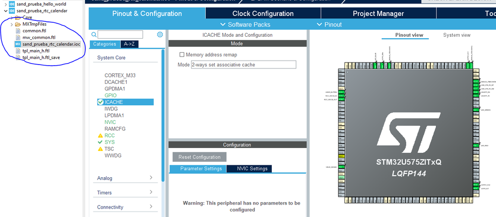
Task: Expand the Analog category
Action: (x=125, y=178)
